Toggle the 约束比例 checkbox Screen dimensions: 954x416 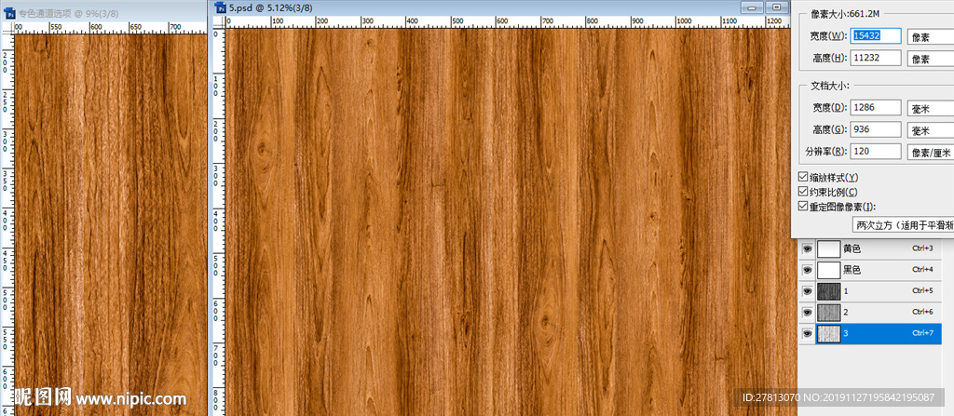(803, 192)
